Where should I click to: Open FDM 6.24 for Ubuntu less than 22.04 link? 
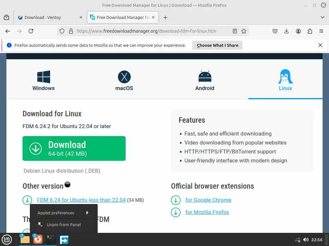coord(81,200)
